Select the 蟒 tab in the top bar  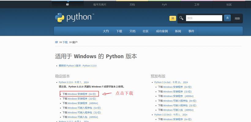(x=68, y=5)
